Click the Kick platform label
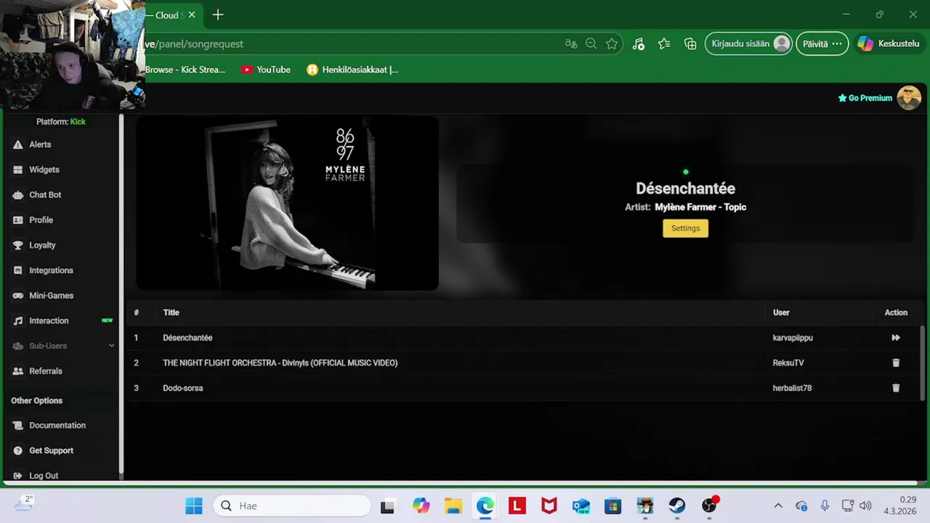The height and width of the screenshot is (523, 930). pos(78,121)
